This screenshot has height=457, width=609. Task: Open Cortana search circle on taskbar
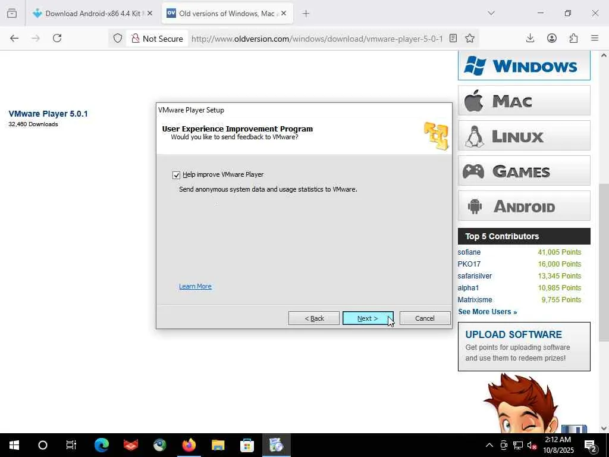coord(43,445)
